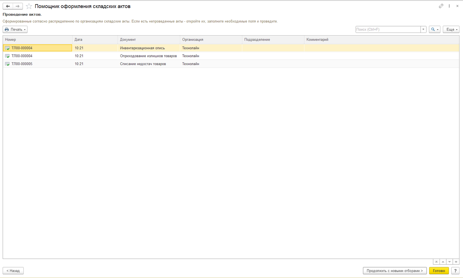Open the three-dots form menu
Screen dimensions: 463x278
click(449, 6)
